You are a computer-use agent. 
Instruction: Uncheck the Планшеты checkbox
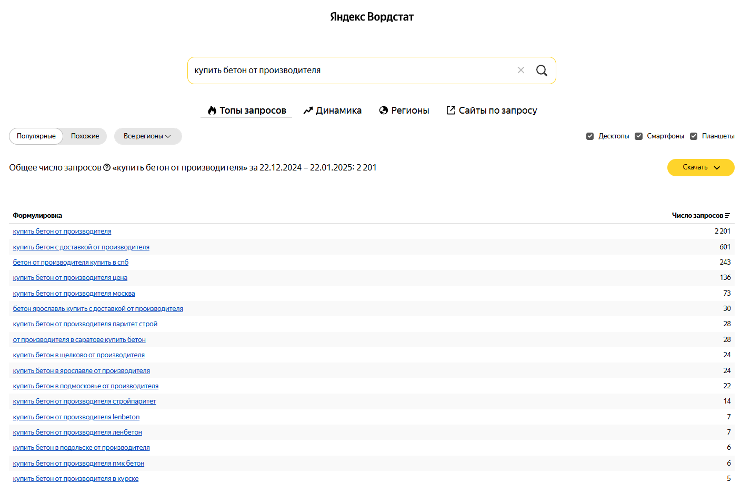(694, 136)
